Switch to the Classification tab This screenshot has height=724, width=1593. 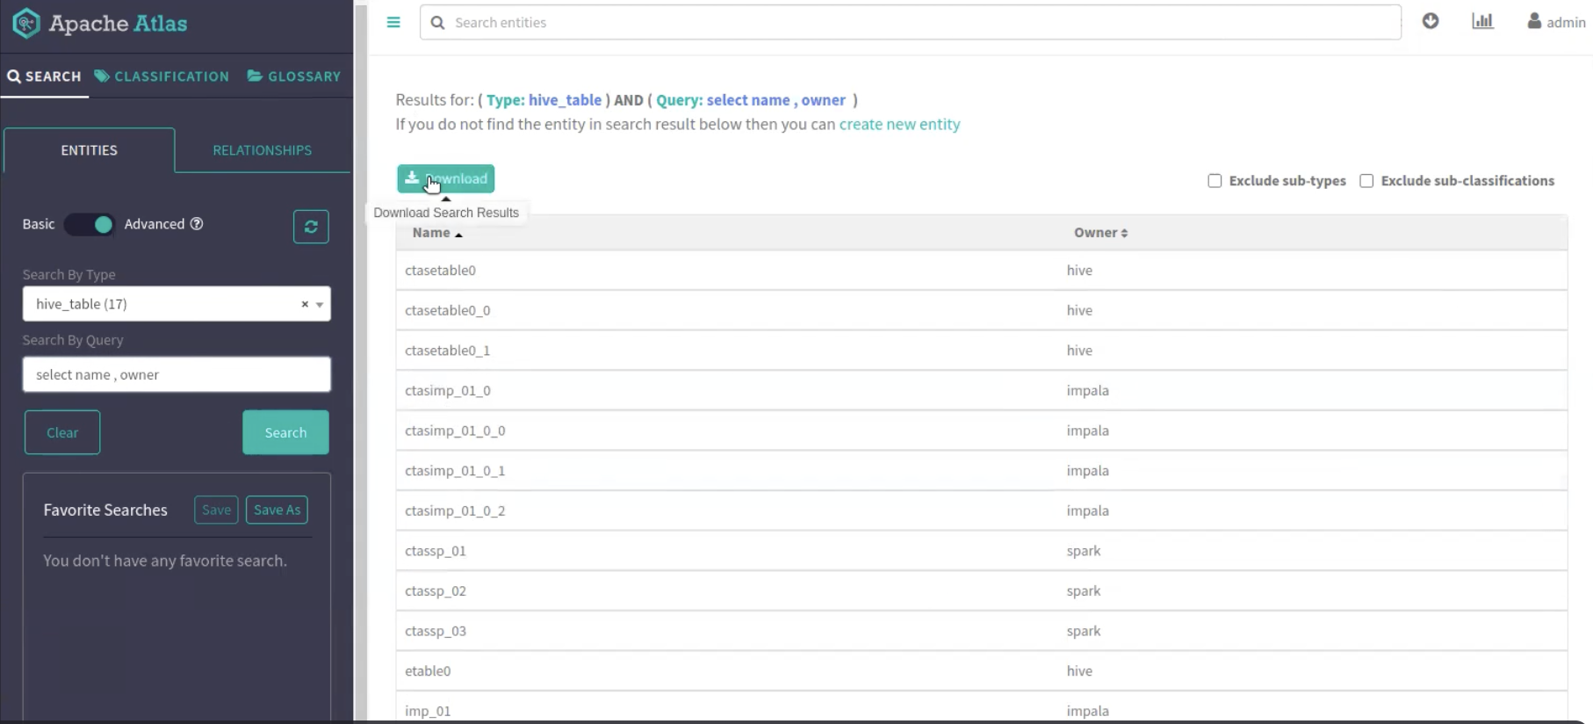click(162, 76)
